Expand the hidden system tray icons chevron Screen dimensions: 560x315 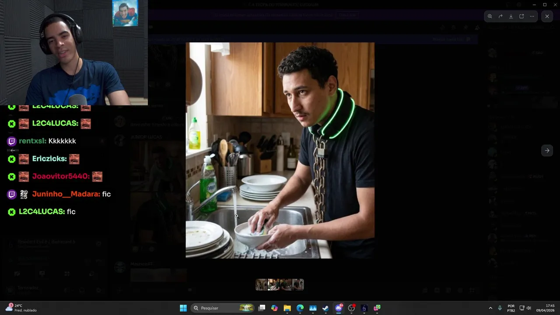point(490,308)
